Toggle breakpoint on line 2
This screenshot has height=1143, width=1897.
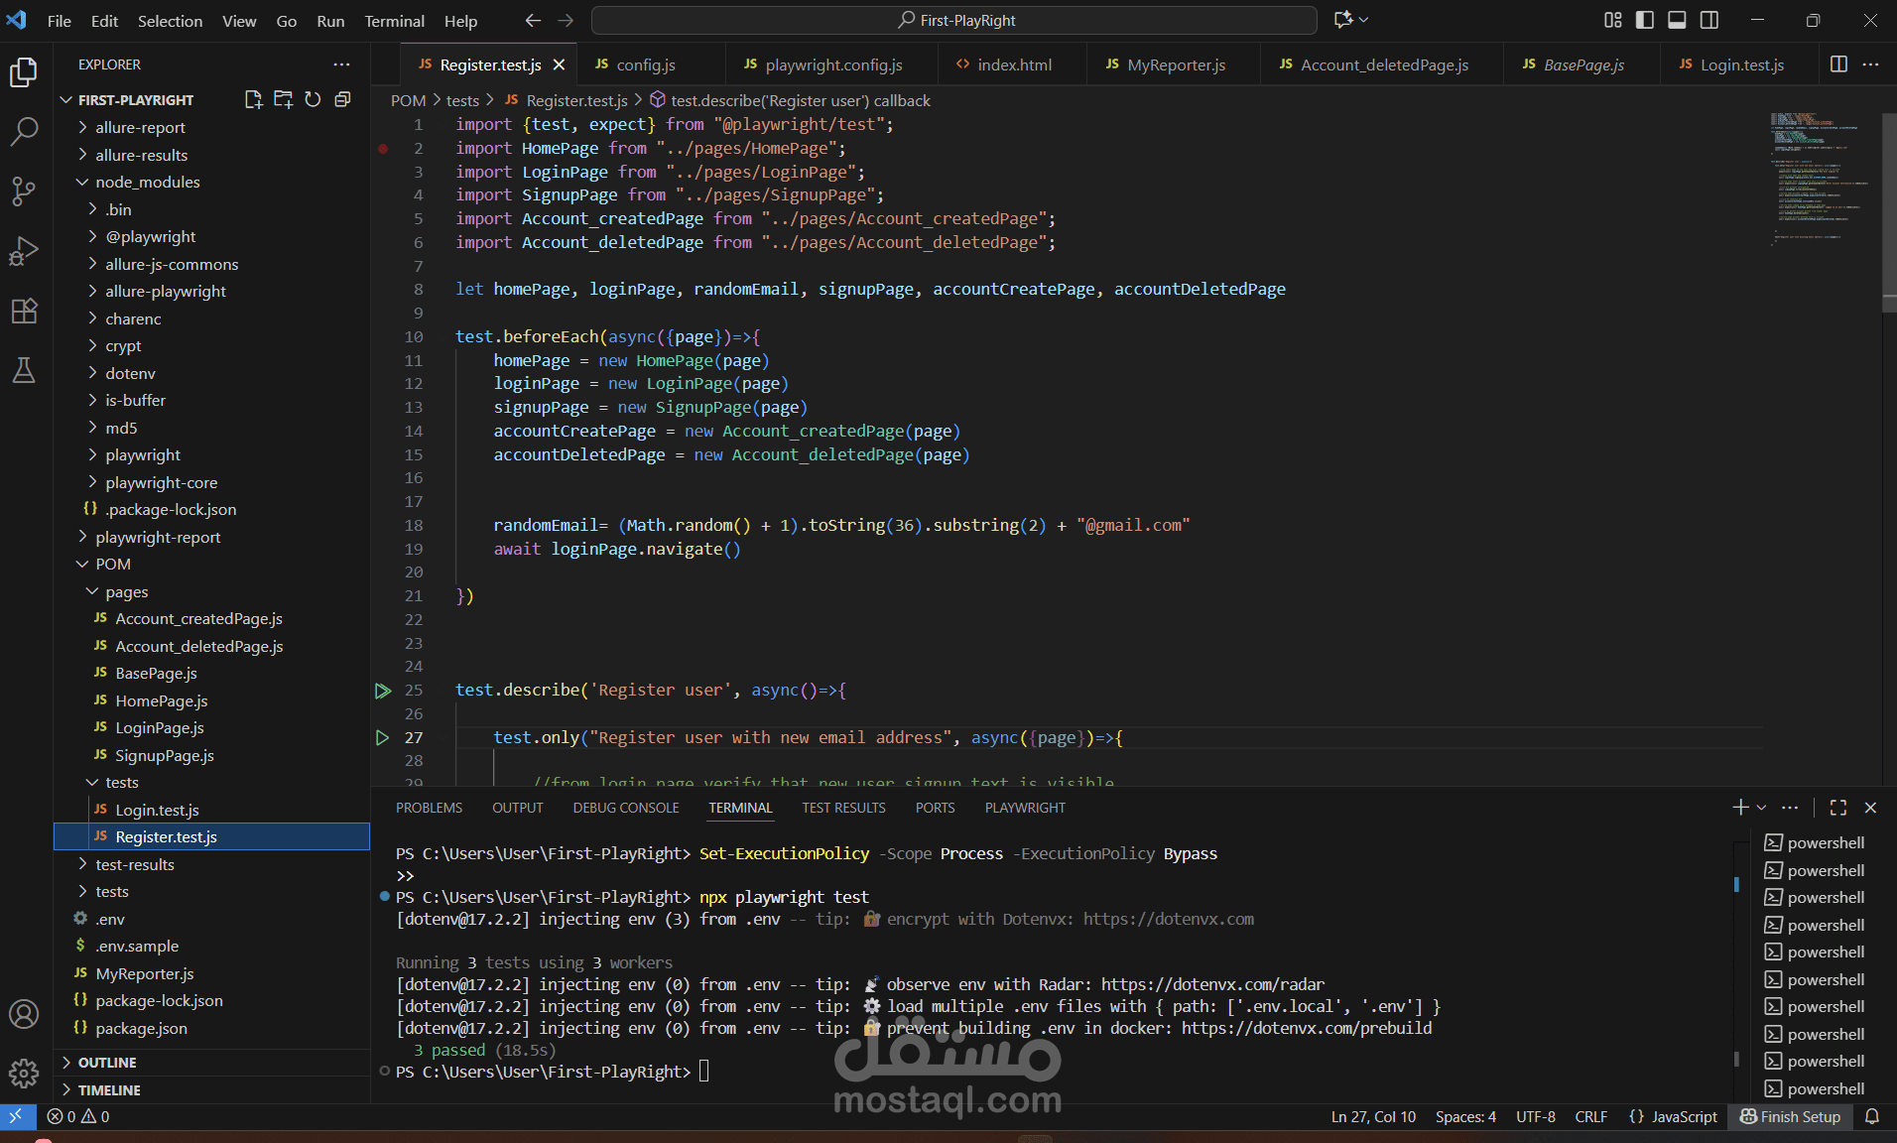[383, 149]
